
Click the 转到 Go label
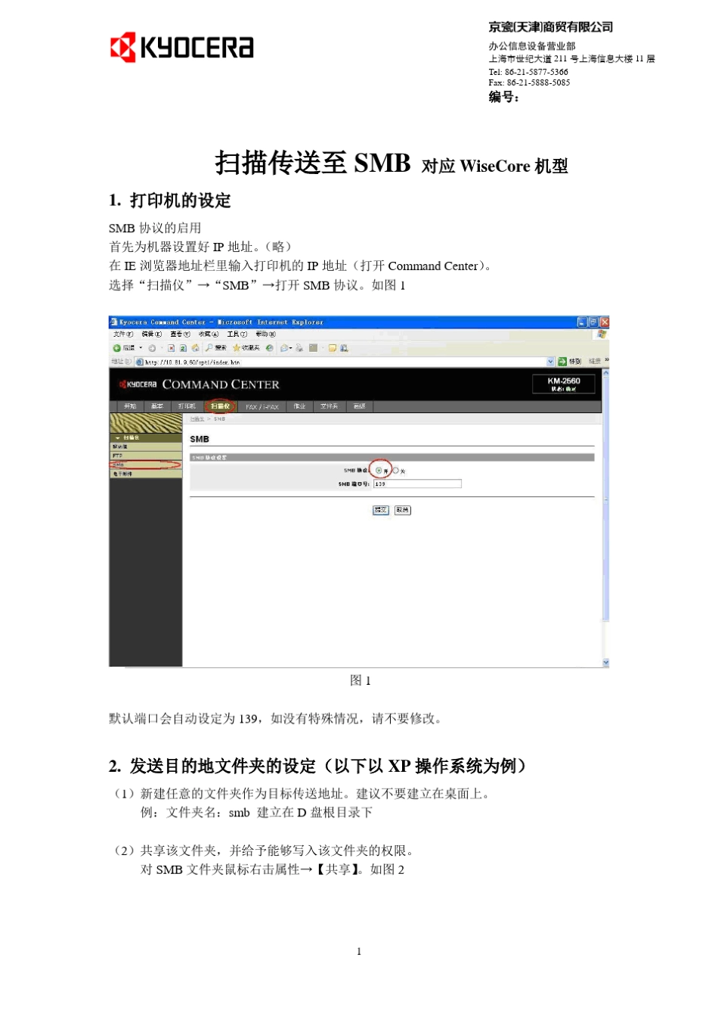click(575, 362)
